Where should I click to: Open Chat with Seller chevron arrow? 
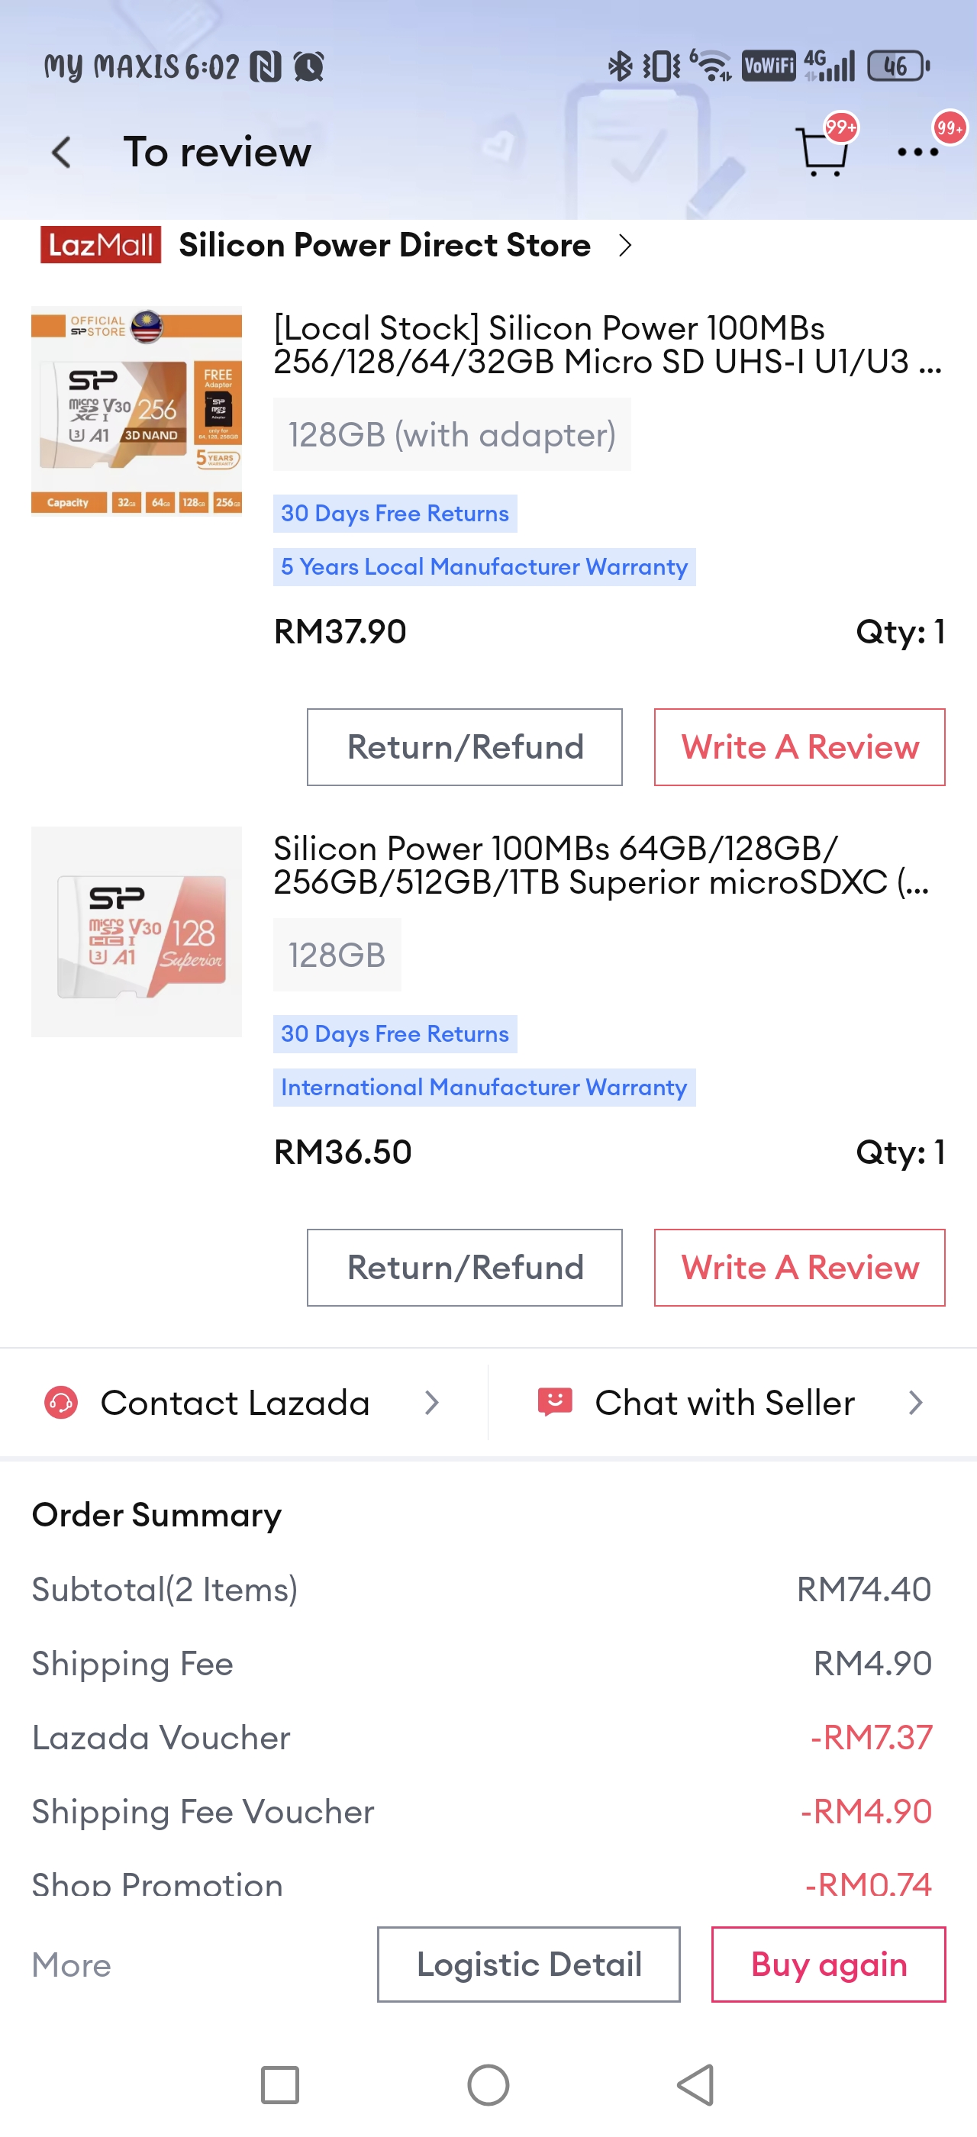coord(915,1403)
